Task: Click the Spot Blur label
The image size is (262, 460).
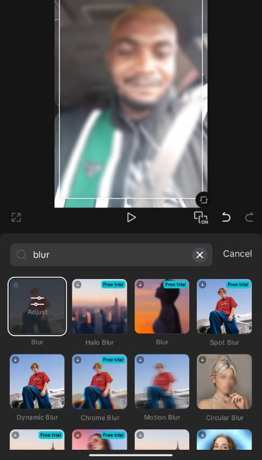Action: (x=224, y=343)
